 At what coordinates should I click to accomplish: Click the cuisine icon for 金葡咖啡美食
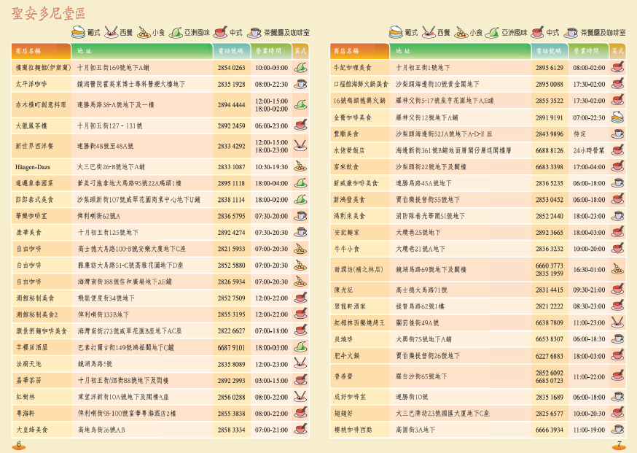(617, 117)
